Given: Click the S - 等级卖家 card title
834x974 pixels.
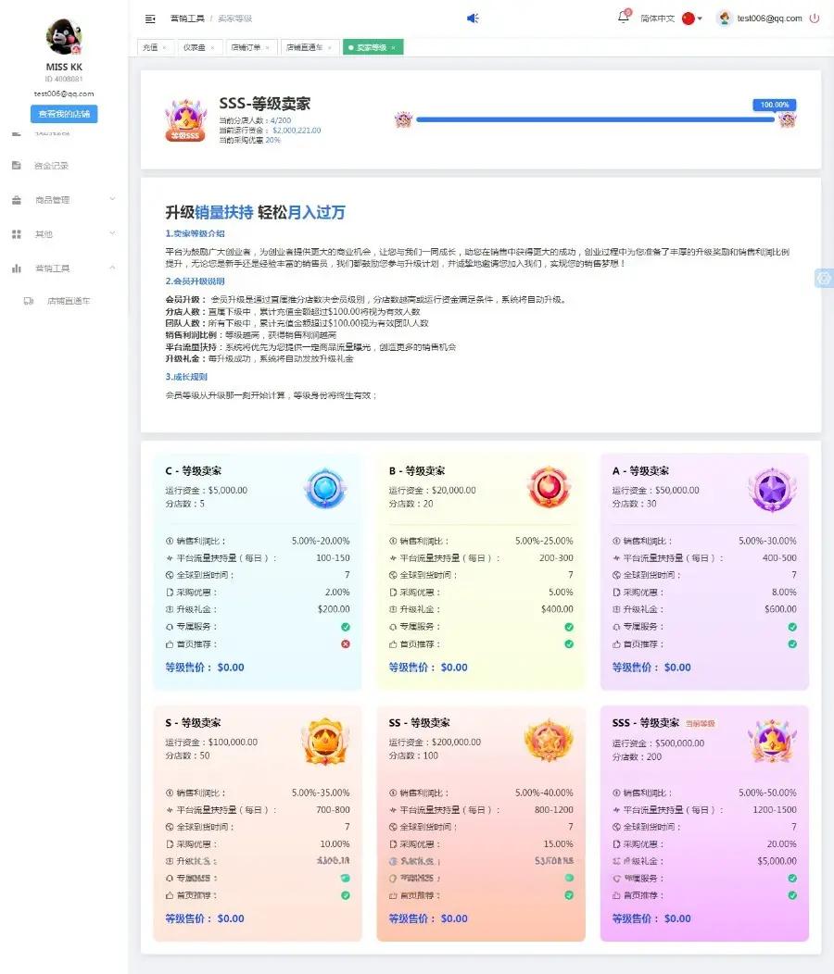Looking at the screenshot, I should [193, 722].
